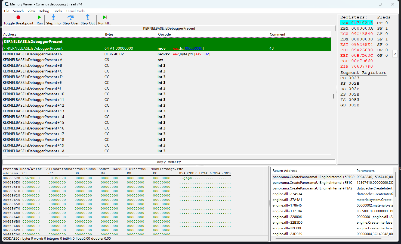Viewport: 401px width, 244px height.
Task: Toggle the ZF flag value
Action: [x=387, y=39]
